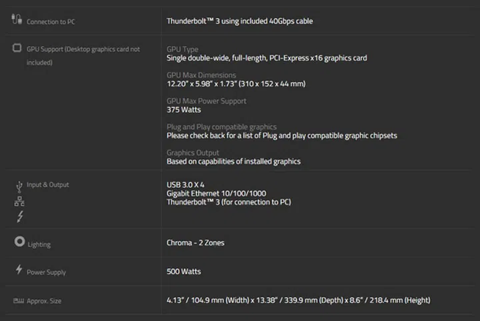This screenshot has width=480, height=321.
Task: Click the Lighting ring icon
Action: coord(19,242)
